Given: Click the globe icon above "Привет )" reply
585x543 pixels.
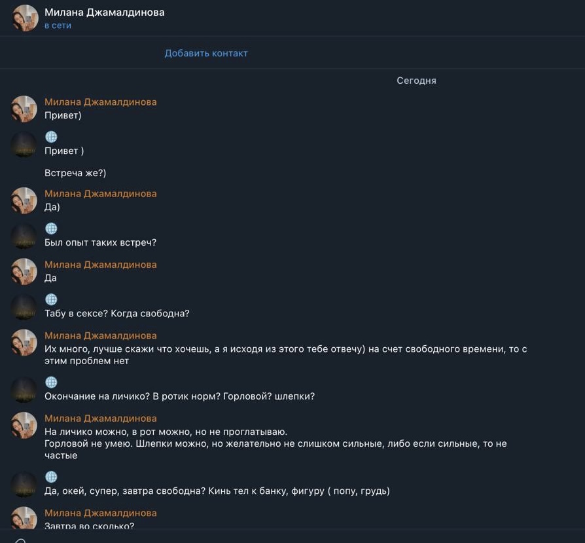Looking at the screenshot, I should 51,137.
